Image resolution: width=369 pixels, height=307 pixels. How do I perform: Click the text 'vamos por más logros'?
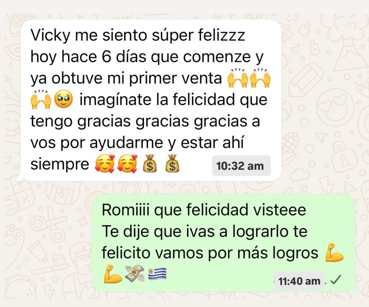(x=237, y=253)
